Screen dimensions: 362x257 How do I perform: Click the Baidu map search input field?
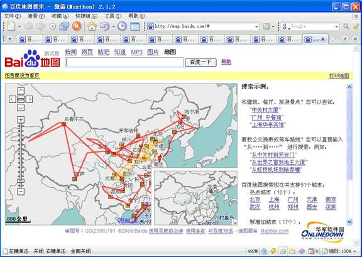(x=124, y=62)
